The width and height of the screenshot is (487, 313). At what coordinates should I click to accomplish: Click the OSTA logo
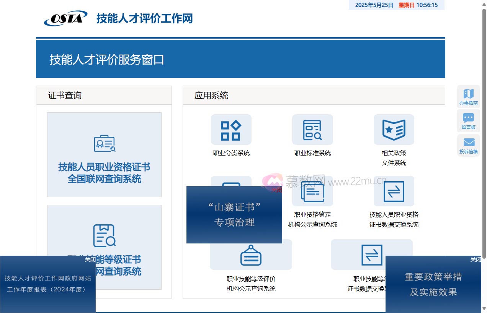(x=65, y=18)
